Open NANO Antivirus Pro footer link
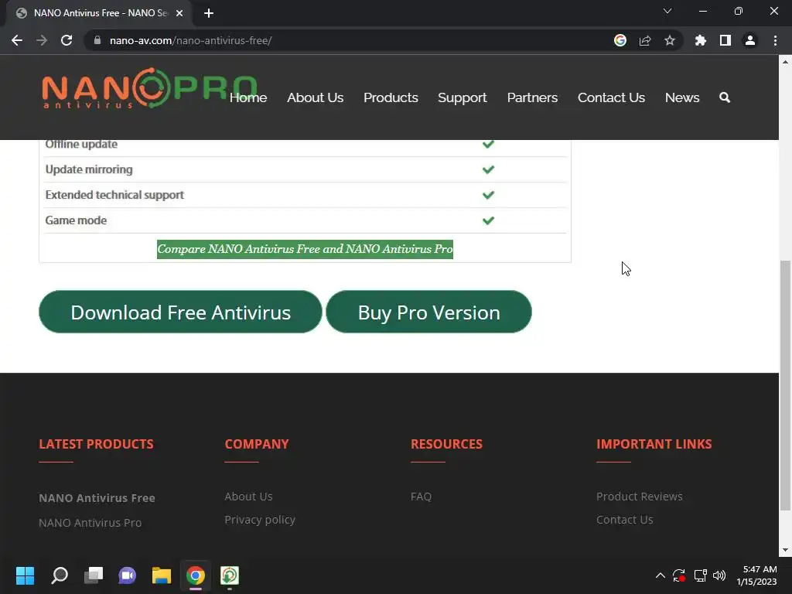Viewport: 792px width, 594px height. click(x=90, y=523)
